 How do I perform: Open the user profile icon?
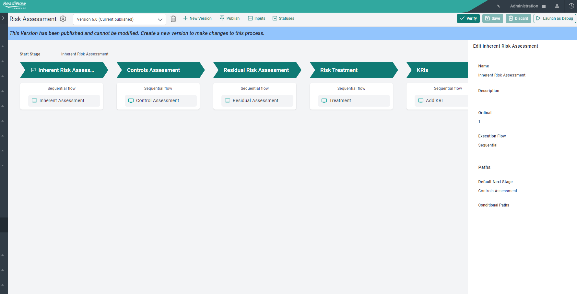(x=557, y=6)
